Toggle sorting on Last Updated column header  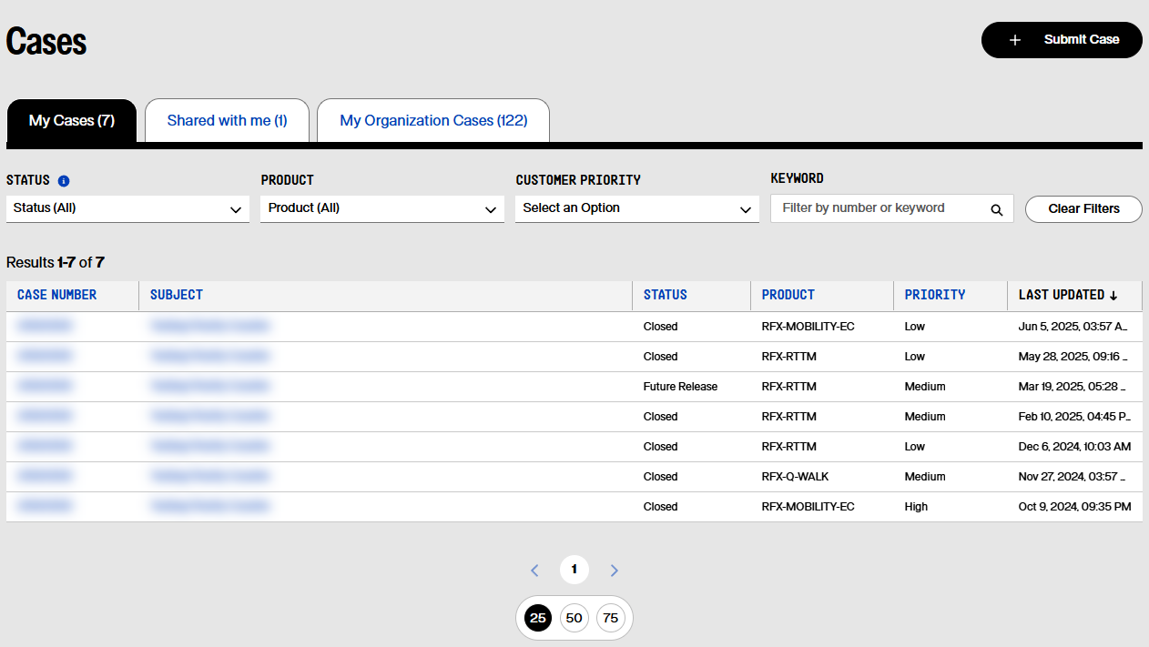tap(1068, 295)
